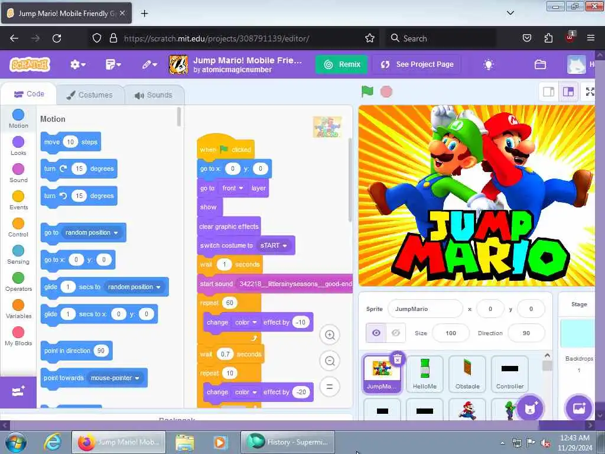
Task: Select the Controller sprite
Action: click(510, 374)
